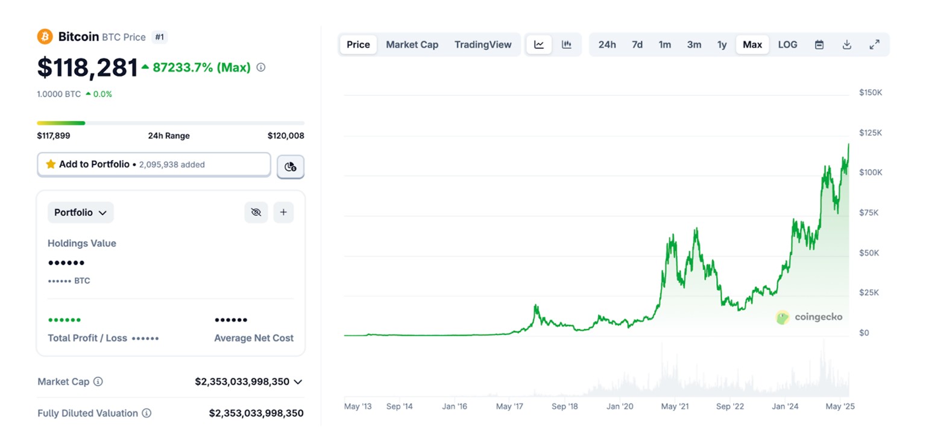Open the TradingView tab
This screenshot has height=446, width=926.
(x=483, y=45)
